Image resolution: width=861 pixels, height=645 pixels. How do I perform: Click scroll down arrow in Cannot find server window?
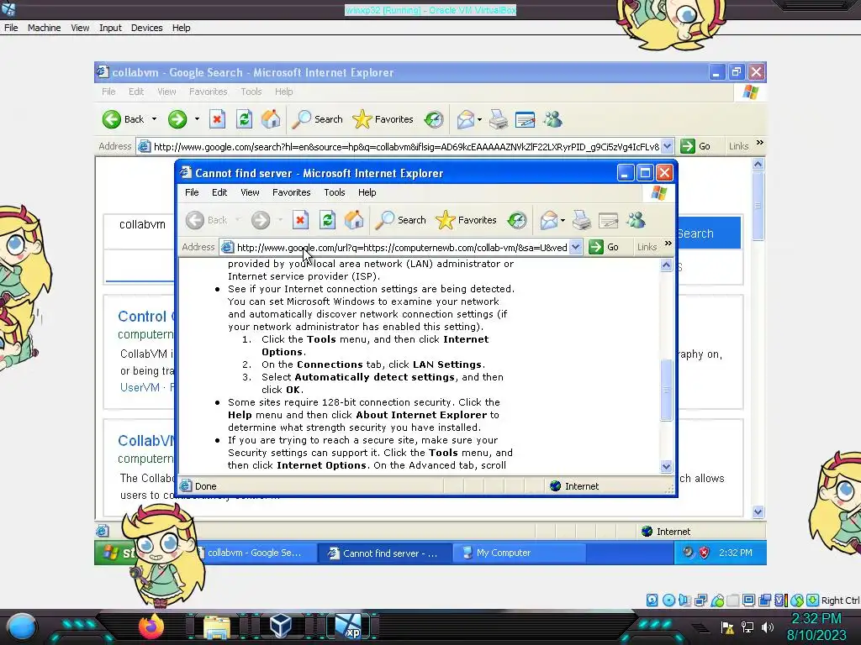667,467
